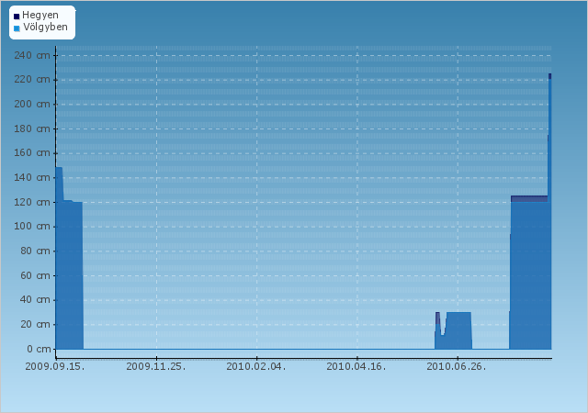Screen dimensions: 588x413
Task: Click the 120 cm axis label
Action: tap(32, 203)
